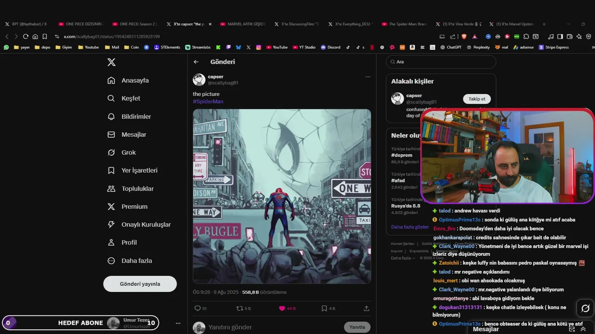Open Yer İşaretleri (bookmarks) in the sidebar
The width and height of the screenshot is (595, 334).
132,170
